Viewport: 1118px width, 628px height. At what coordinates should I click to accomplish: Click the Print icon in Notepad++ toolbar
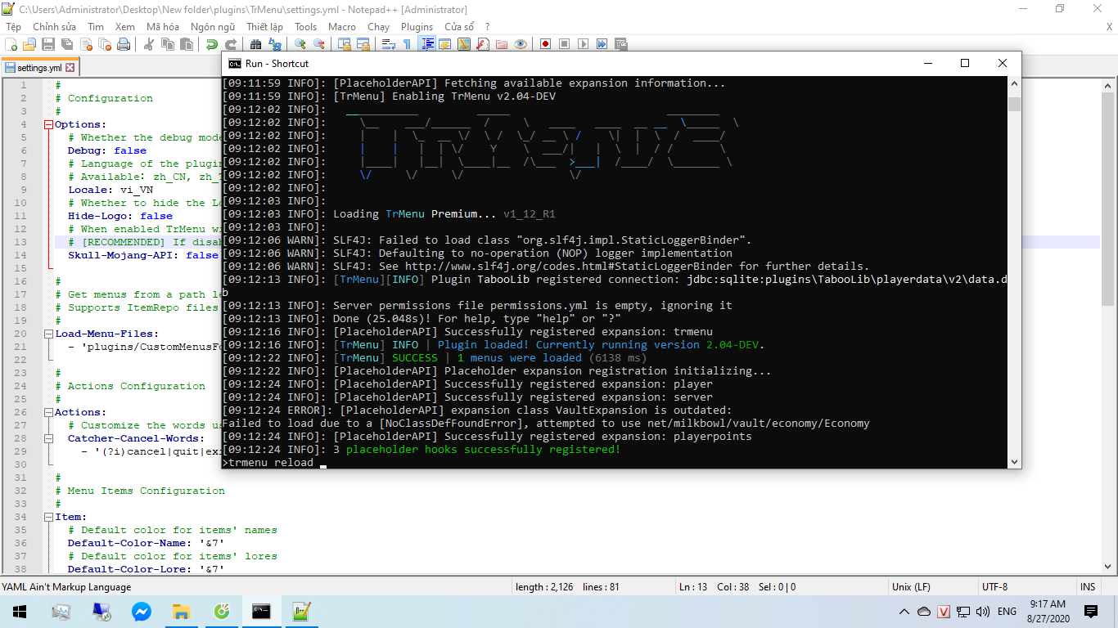[124, 44]
